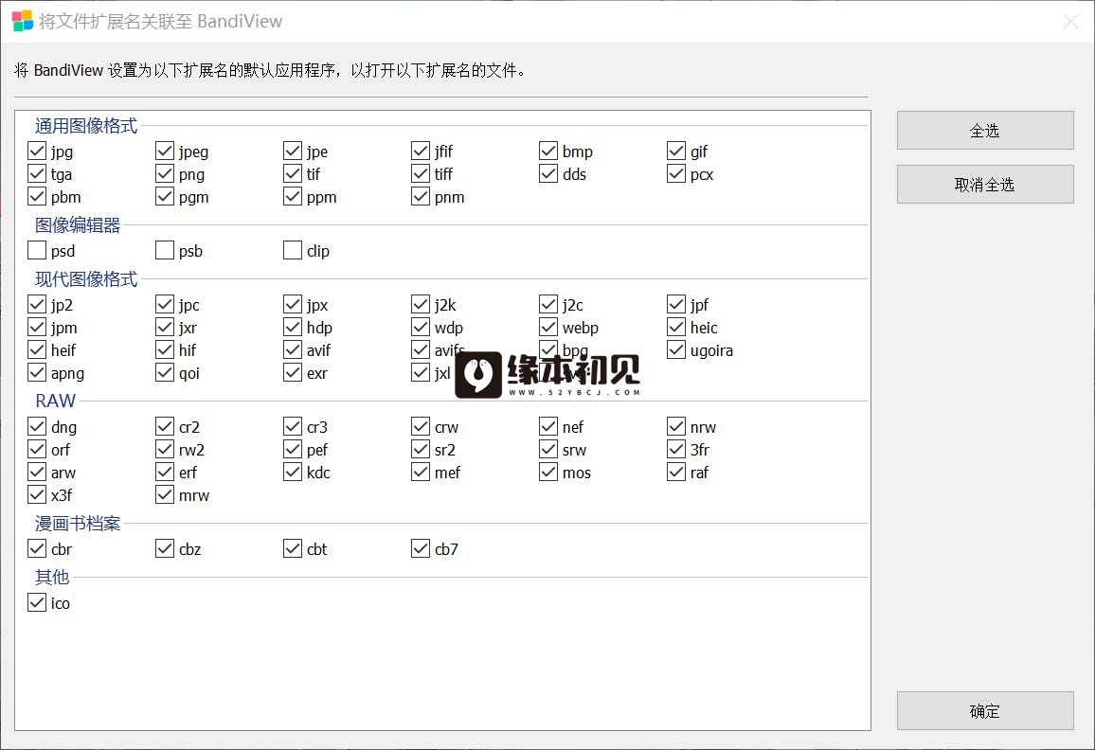This screenshot has height=750, width=1095.
Task: Tick the clip extension checkbox
Action: [x=293, y=250]
